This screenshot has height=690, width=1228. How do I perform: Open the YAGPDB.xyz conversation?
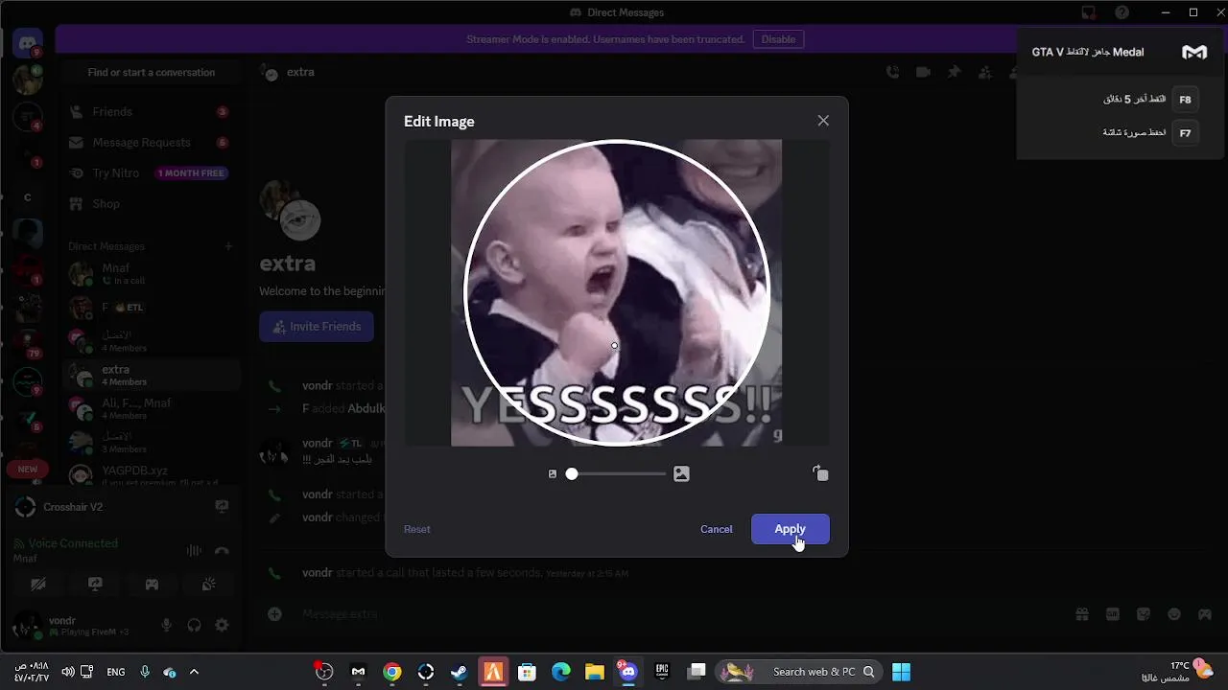[151, 475]
